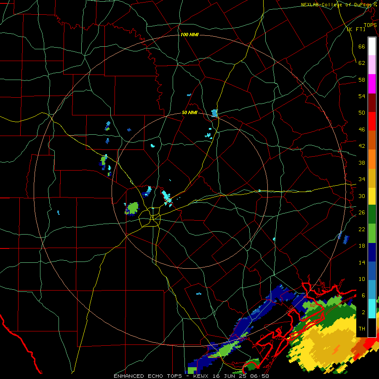379x379 pixels.
Task: Click the light pink legend swatch
Action: (x=372, y=65)
